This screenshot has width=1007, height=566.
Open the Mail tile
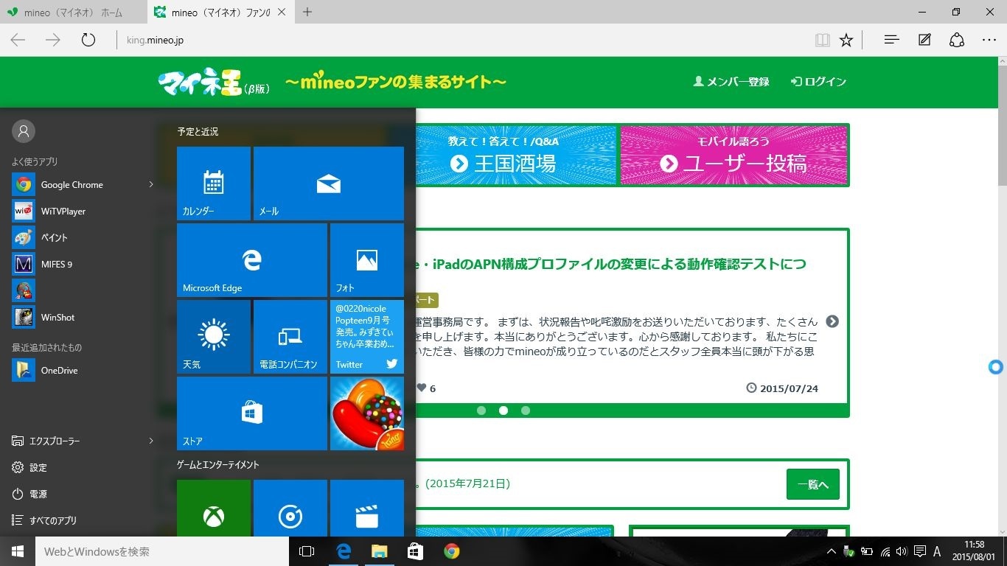tap(328, 184)
